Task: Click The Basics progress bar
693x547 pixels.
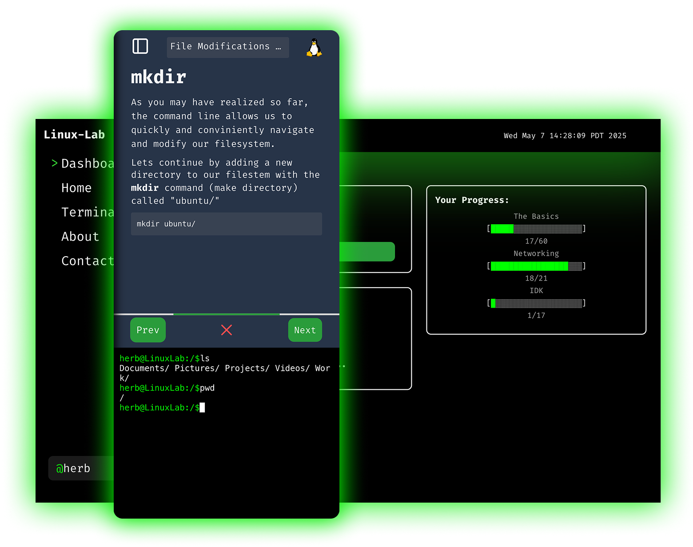Action: tap(536, 229)
